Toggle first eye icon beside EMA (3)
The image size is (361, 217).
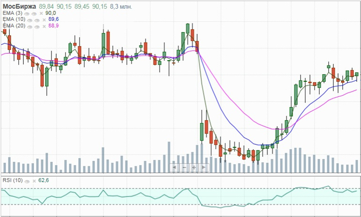(x=27, y=14)
